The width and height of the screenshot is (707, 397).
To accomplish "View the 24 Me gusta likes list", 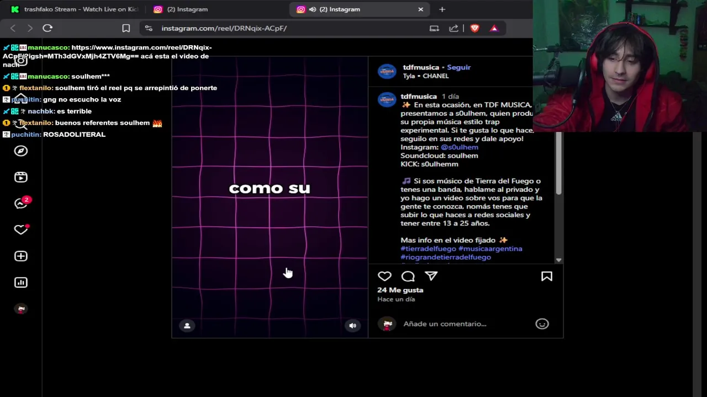I will (x=400, y=290).
